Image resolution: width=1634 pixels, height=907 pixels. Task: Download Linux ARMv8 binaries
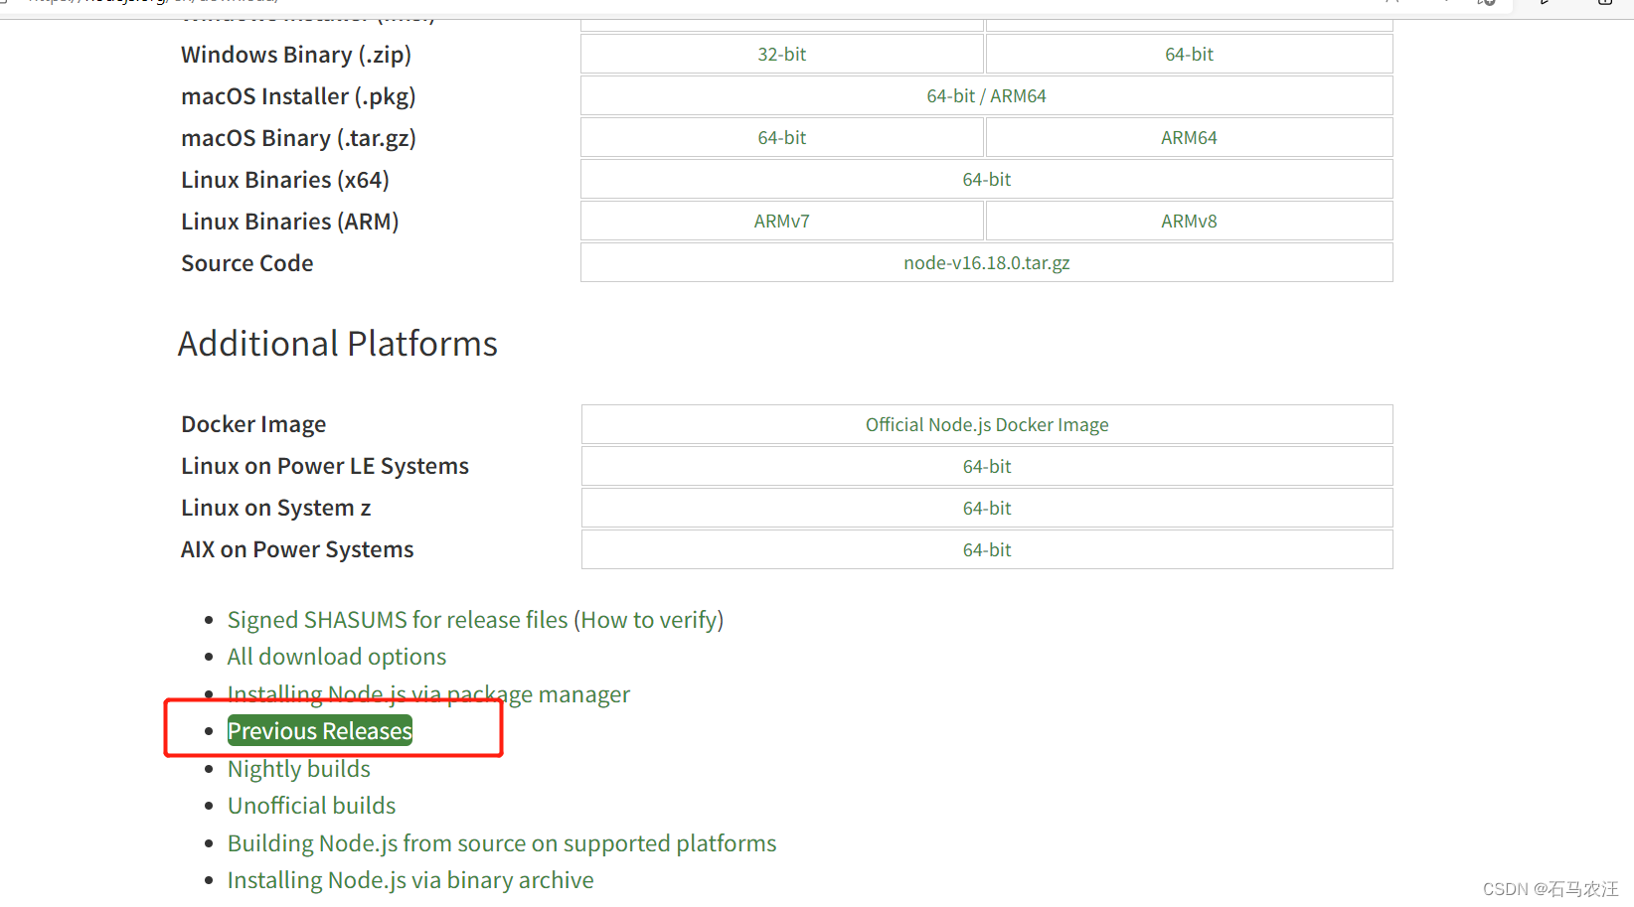(x=1189, y=222)
